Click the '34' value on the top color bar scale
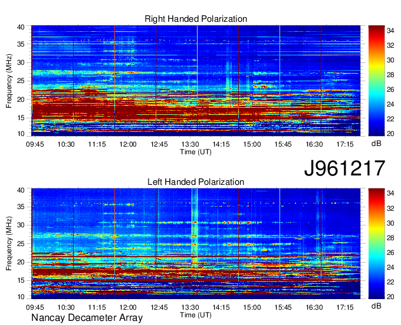 click(x=390, y=31)
